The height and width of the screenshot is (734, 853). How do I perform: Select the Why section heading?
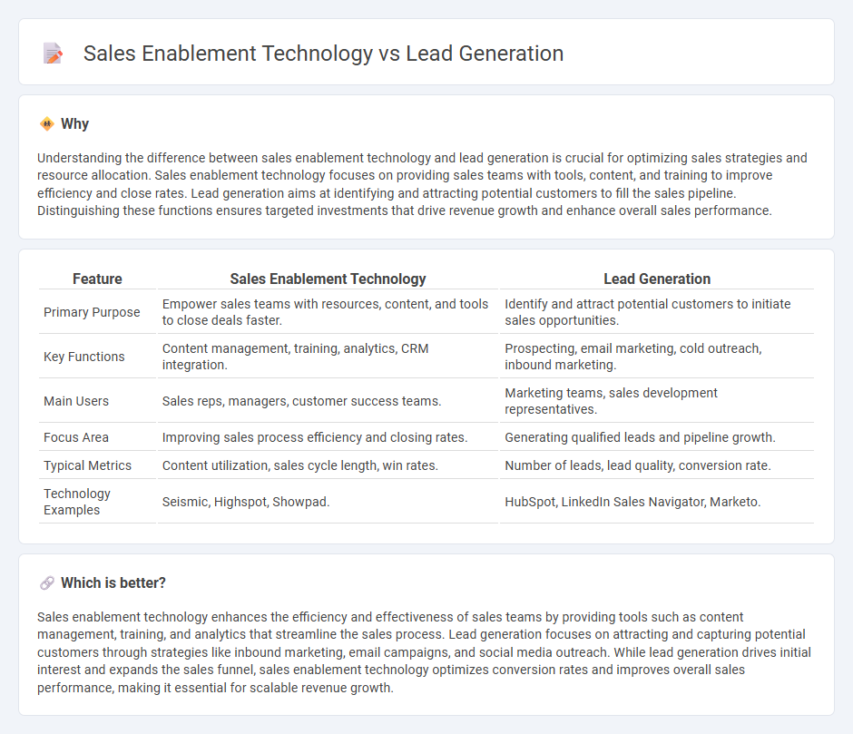(75, 124)
